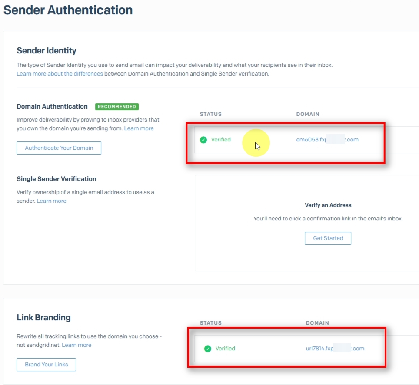419x385 pixels.
Task: Click the green Verified checkmark icon under Domain Authentication
Action: tap(203, 139)
